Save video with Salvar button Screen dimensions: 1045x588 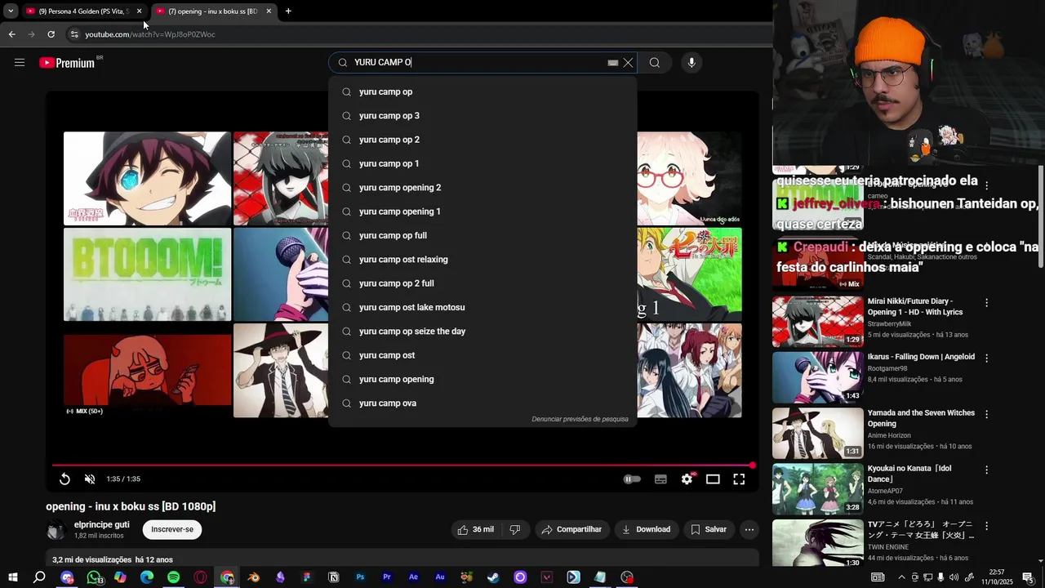tap(709, 530)
